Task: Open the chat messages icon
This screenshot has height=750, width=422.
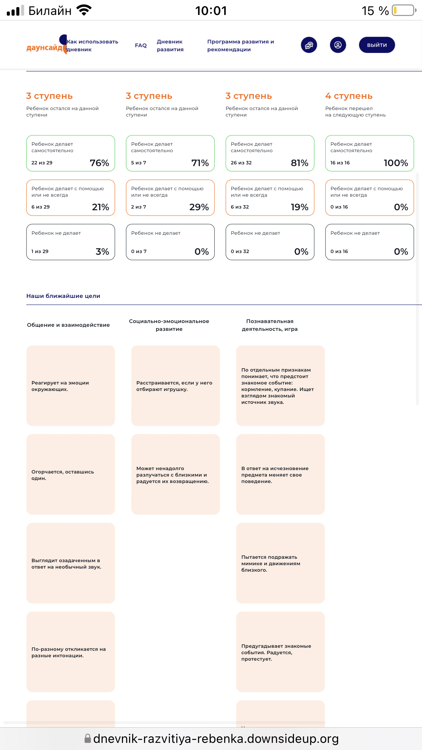Action: pyautogui.click(x=309, y=45)
